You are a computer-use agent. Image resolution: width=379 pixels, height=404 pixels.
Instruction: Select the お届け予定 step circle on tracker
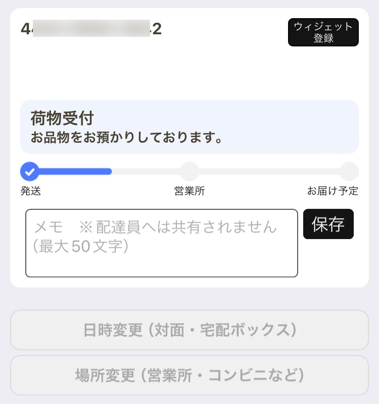point(349,171)
